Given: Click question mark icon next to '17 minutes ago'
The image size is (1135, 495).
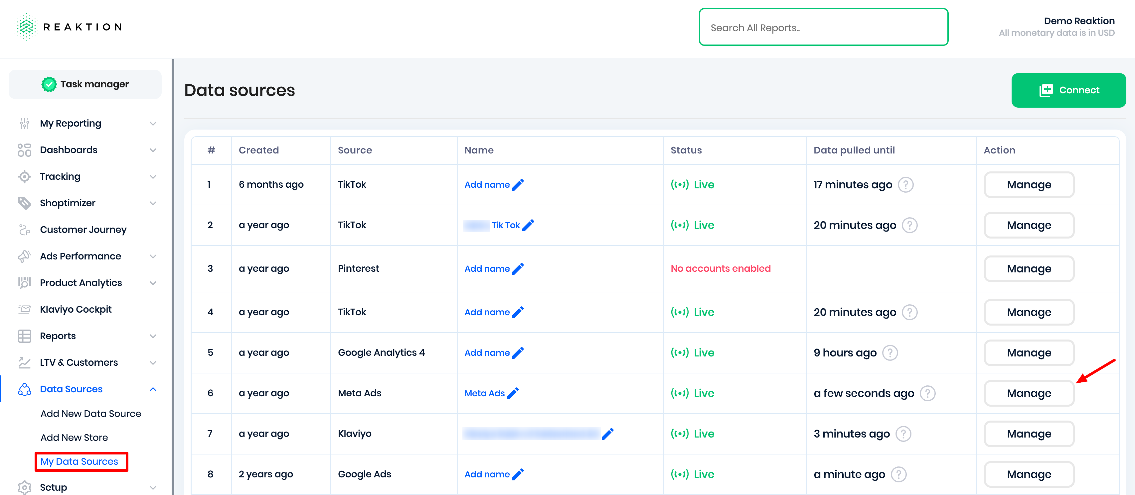Looking at the screenshot, I should [x=905, y=185].
